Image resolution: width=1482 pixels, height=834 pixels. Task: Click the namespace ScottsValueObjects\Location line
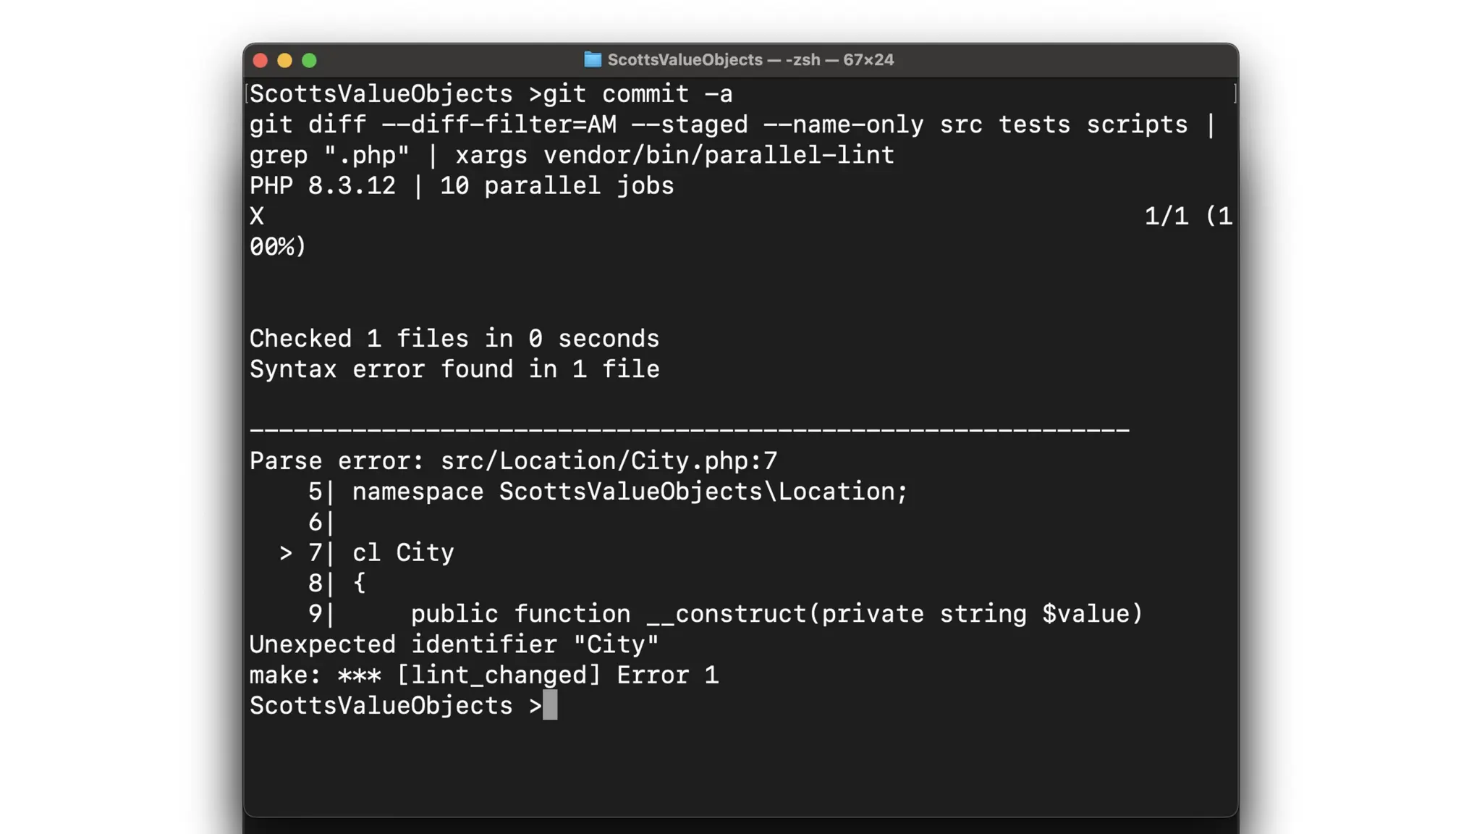[x=630, y=492]
